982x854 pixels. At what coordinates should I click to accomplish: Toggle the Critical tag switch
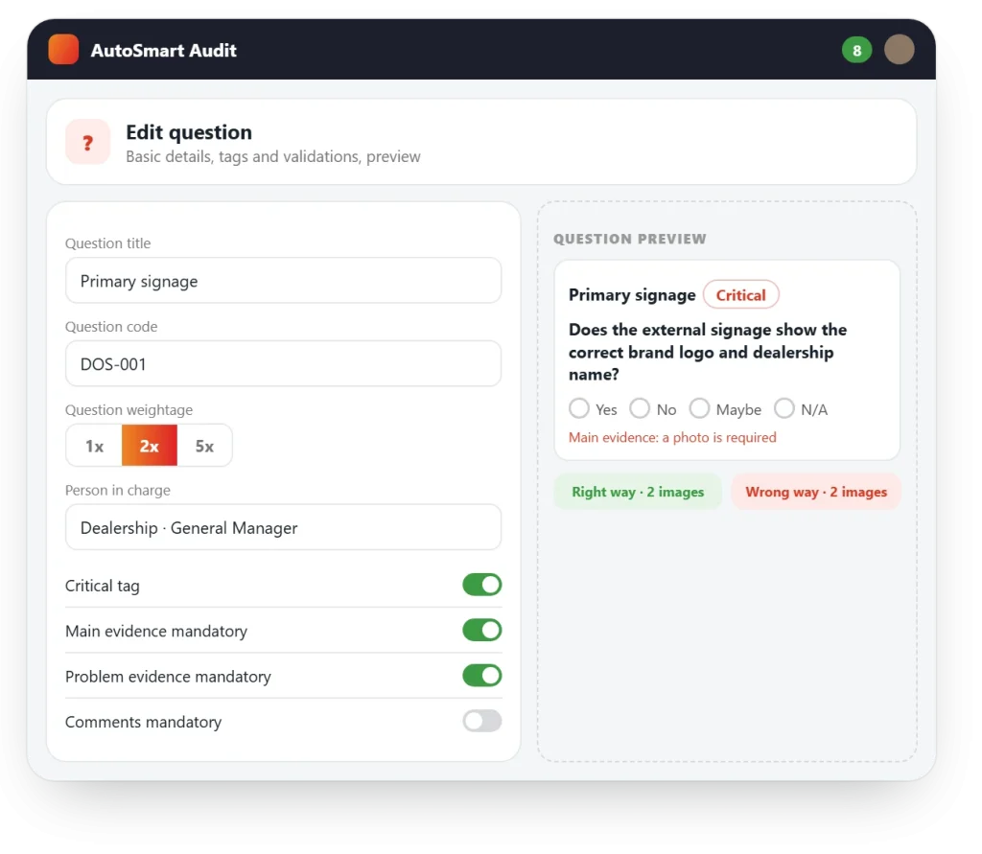(x=481, y=585)
